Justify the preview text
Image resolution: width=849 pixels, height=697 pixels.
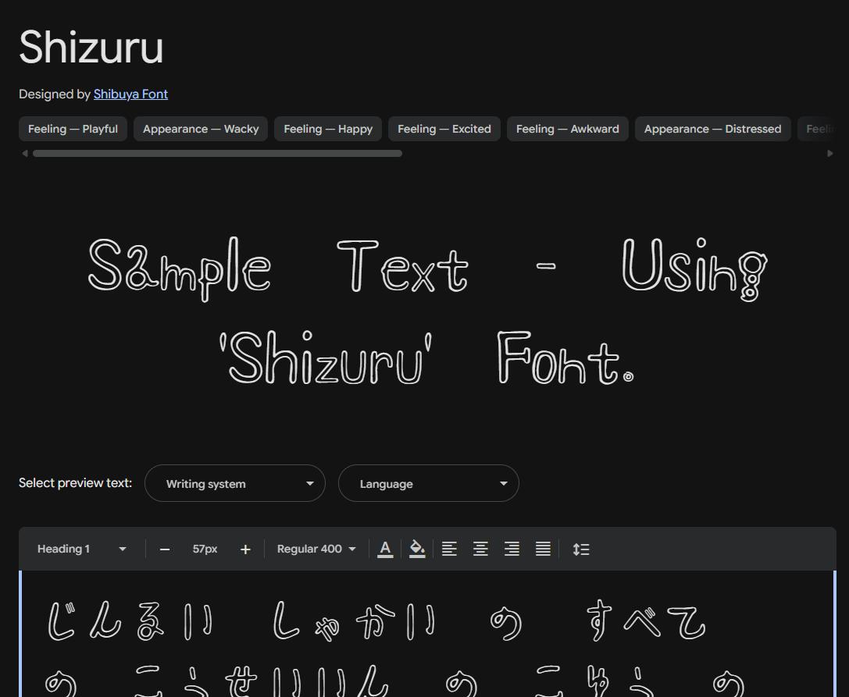coord(543,549)
